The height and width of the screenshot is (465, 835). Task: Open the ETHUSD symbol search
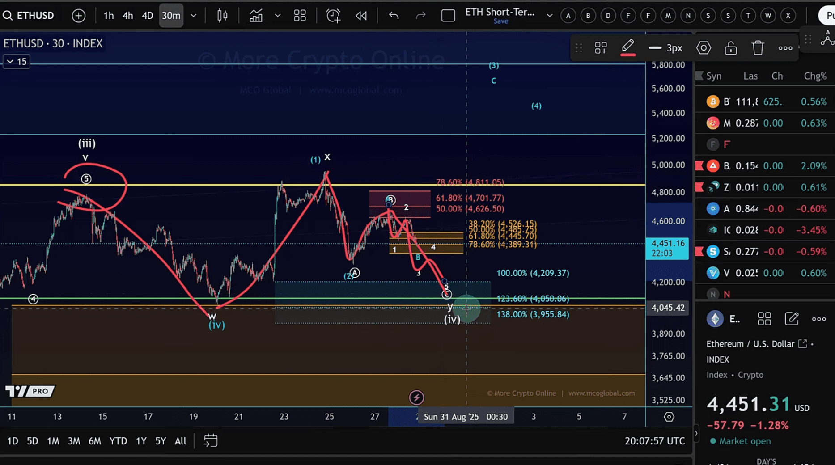pyautogui.click(x=29, y=16)
